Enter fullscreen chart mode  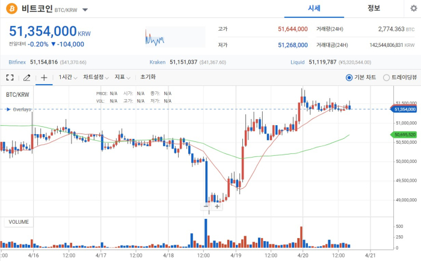(x=10, y=77)
